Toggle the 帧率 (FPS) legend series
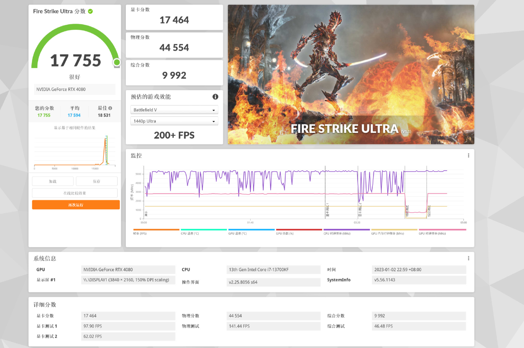The width and height of the screenshot is (524, 348). coord(156,232)
